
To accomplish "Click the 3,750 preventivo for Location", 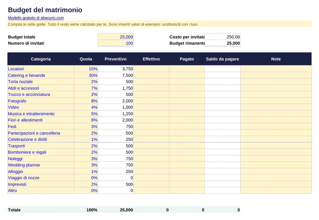I will pyautogui.click(x=115, y=69).
